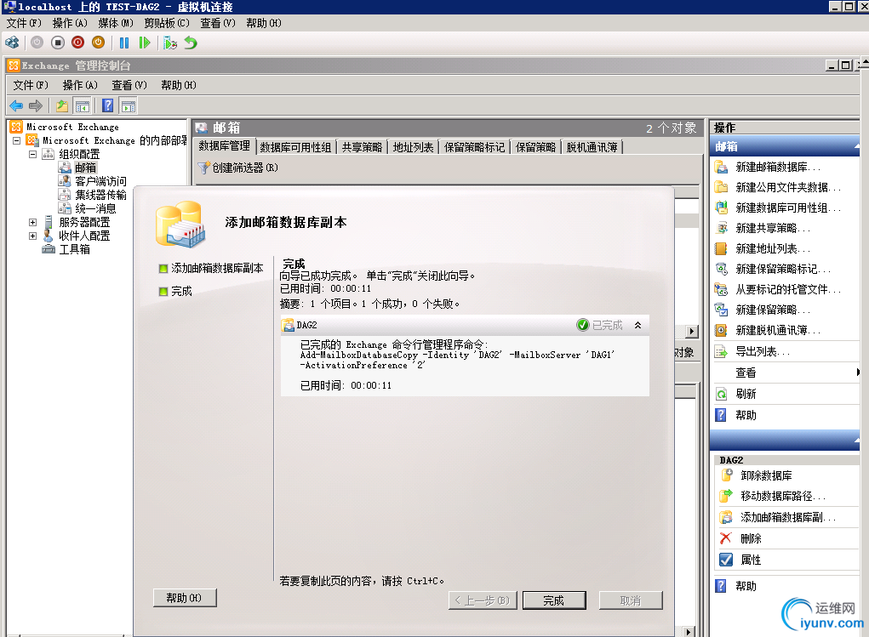Click the green Revert arrow icon
The width and height of the screenshot is (869, 637).
191,43
